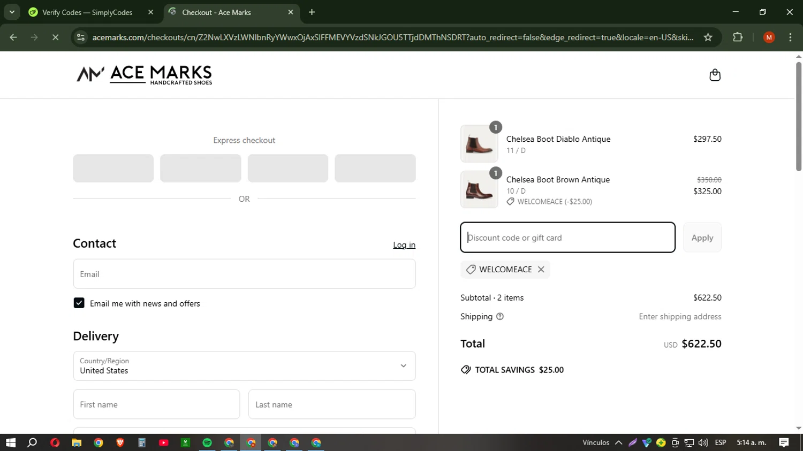Image resolution: width=803 pixels, height=451 pixels.
Task: Show hidden system tray icons
Action: click(618, 442)
